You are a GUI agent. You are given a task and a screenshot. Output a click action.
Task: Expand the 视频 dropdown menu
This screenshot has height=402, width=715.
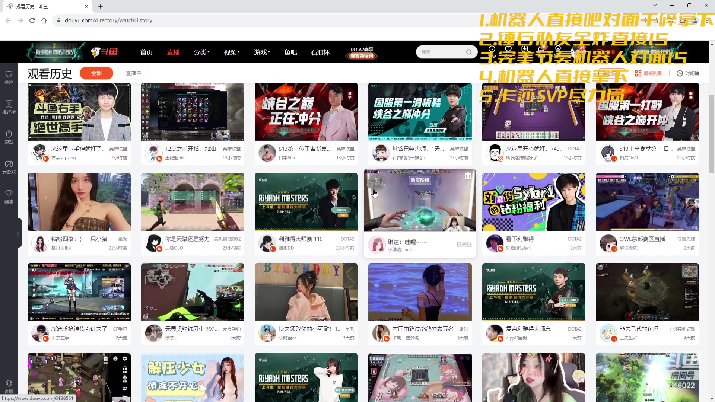[x=232, y=52]
